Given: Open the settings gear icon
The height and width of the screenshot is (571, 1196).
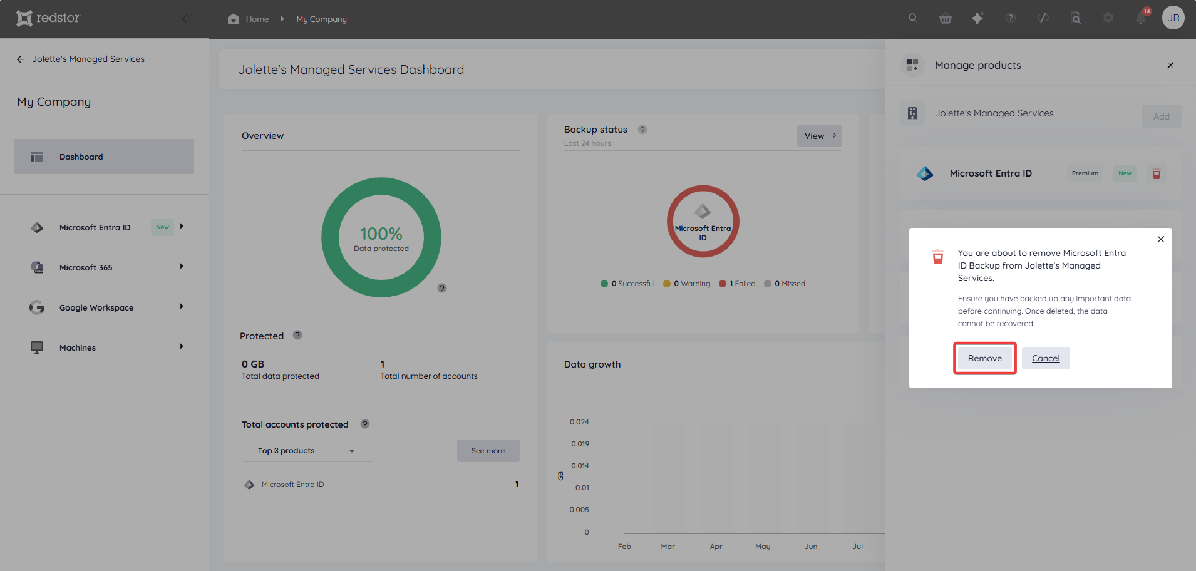Looking at the screenshot, I should click(1108, 18).
